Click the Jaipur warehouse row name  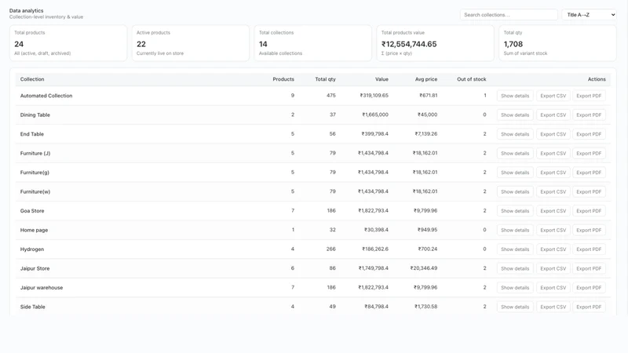[42, 288]
